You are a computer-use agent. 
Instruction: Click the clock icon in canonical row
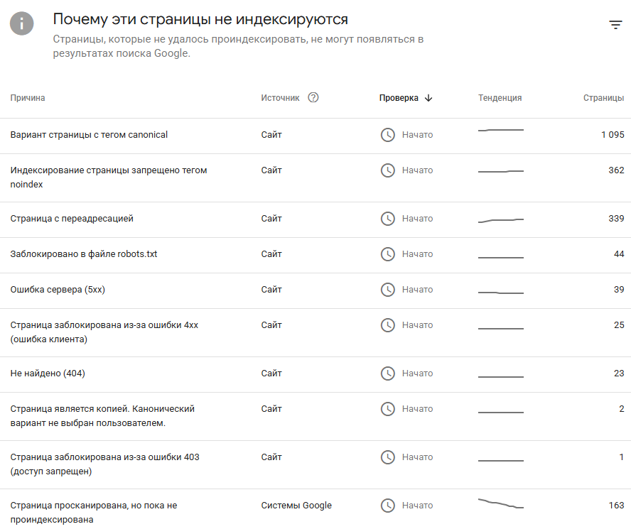tap(387, 135)
